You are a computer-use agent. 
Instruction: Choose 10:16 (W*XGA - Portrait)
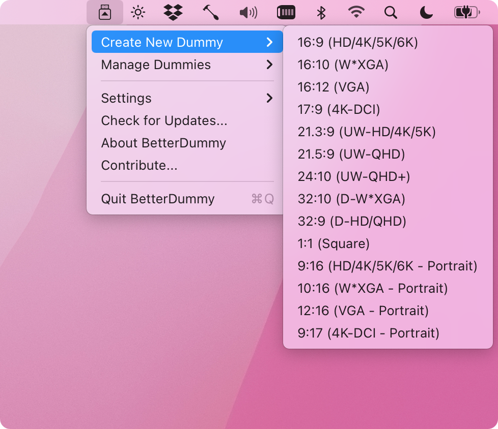tap(388, 288)
